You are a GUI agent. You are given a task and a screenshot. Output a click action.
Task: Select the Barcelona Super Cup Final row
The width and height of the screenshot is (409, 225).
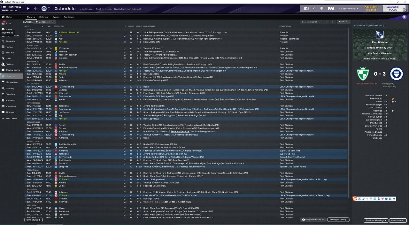[185, 154]
